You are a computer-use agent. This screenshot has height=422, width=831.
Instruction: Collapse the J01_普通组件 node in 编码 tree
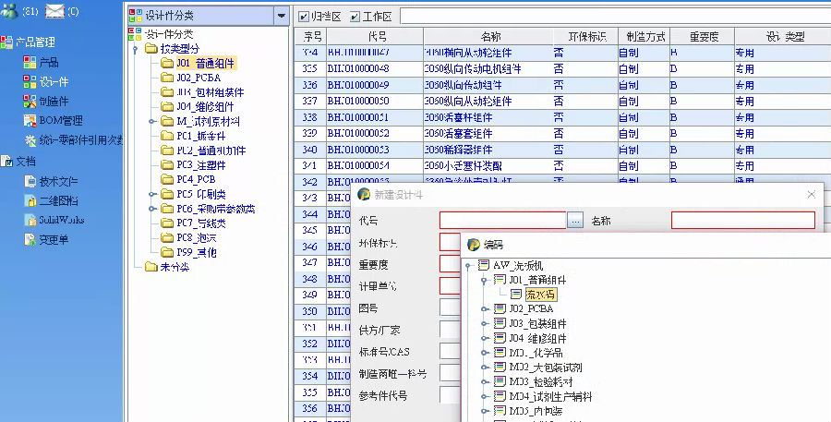click(x=483, y=280)
